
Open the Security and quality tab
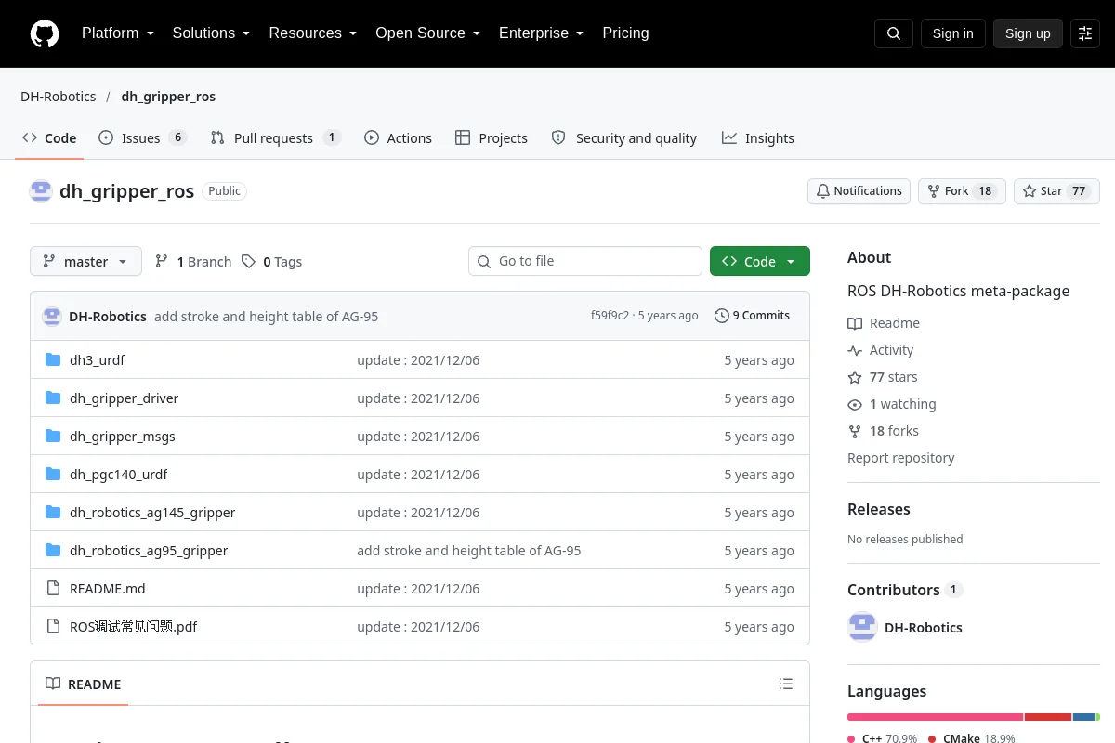coord(624,138)
